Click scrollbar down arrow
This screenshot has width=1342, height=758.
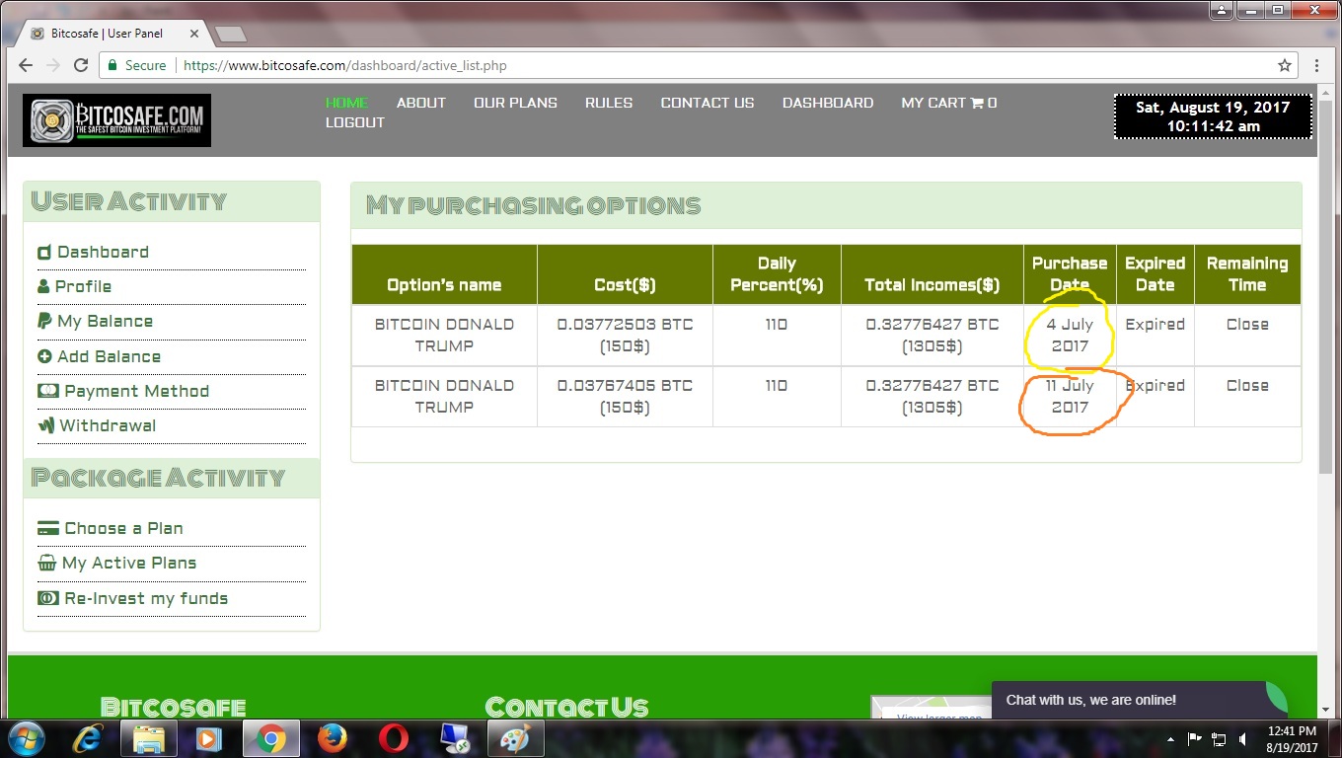[1326, 710]
